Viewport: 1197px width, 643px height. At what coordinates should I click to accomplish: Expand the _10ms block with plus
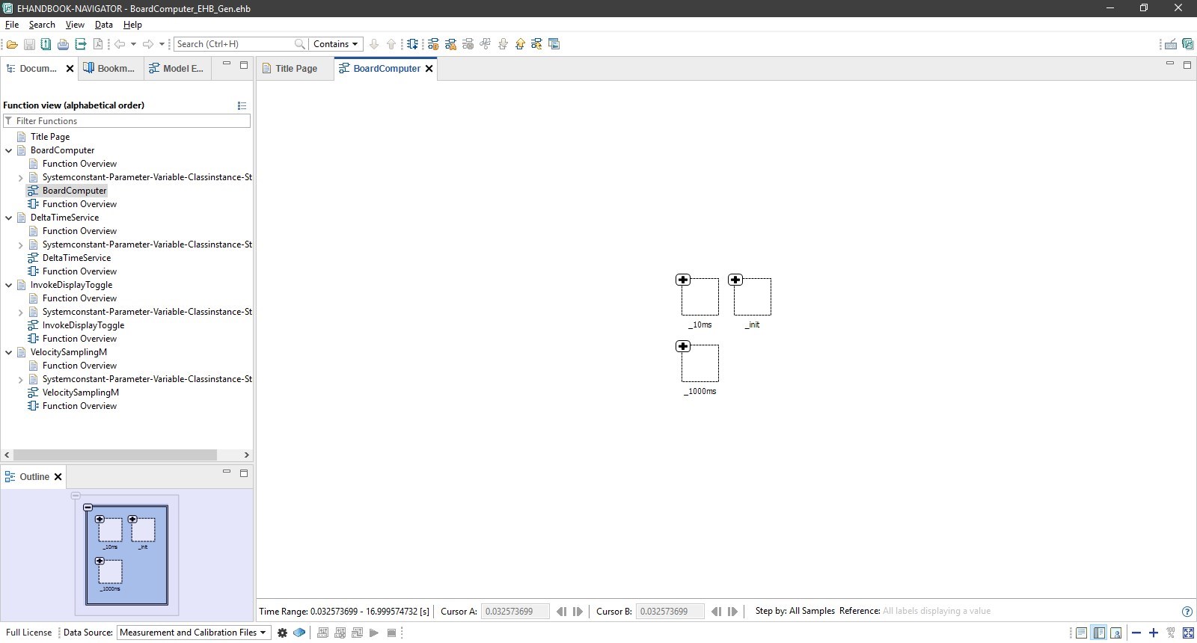pyautogui.click(x=683, y=280)
